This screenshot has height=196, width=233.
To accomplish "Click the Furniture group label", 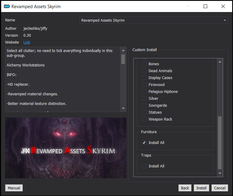I will 149,132.
